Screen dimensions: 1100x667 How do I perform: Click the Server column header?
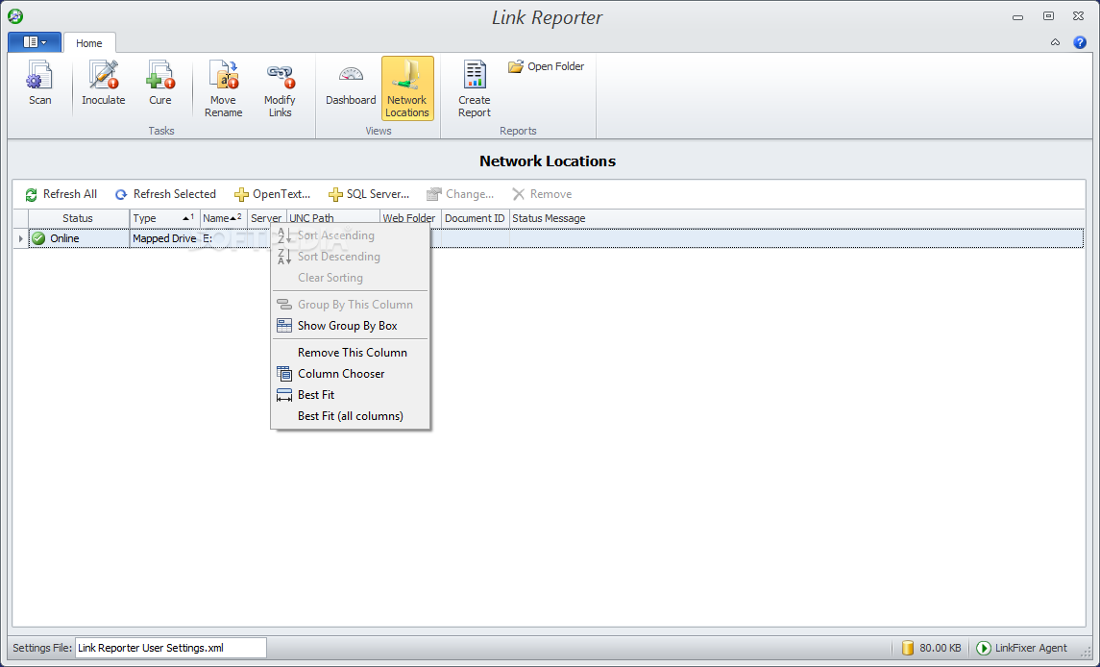pyautogui.click(x=266, y=218)
